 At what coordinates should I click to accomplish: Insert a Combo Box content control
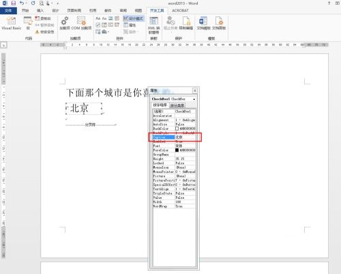[x=104, y=25]
